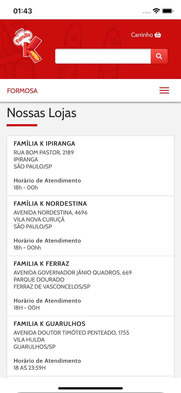181x393 pixels.
Task: Tap the clock showing 01:43
Action: (23, 11)
